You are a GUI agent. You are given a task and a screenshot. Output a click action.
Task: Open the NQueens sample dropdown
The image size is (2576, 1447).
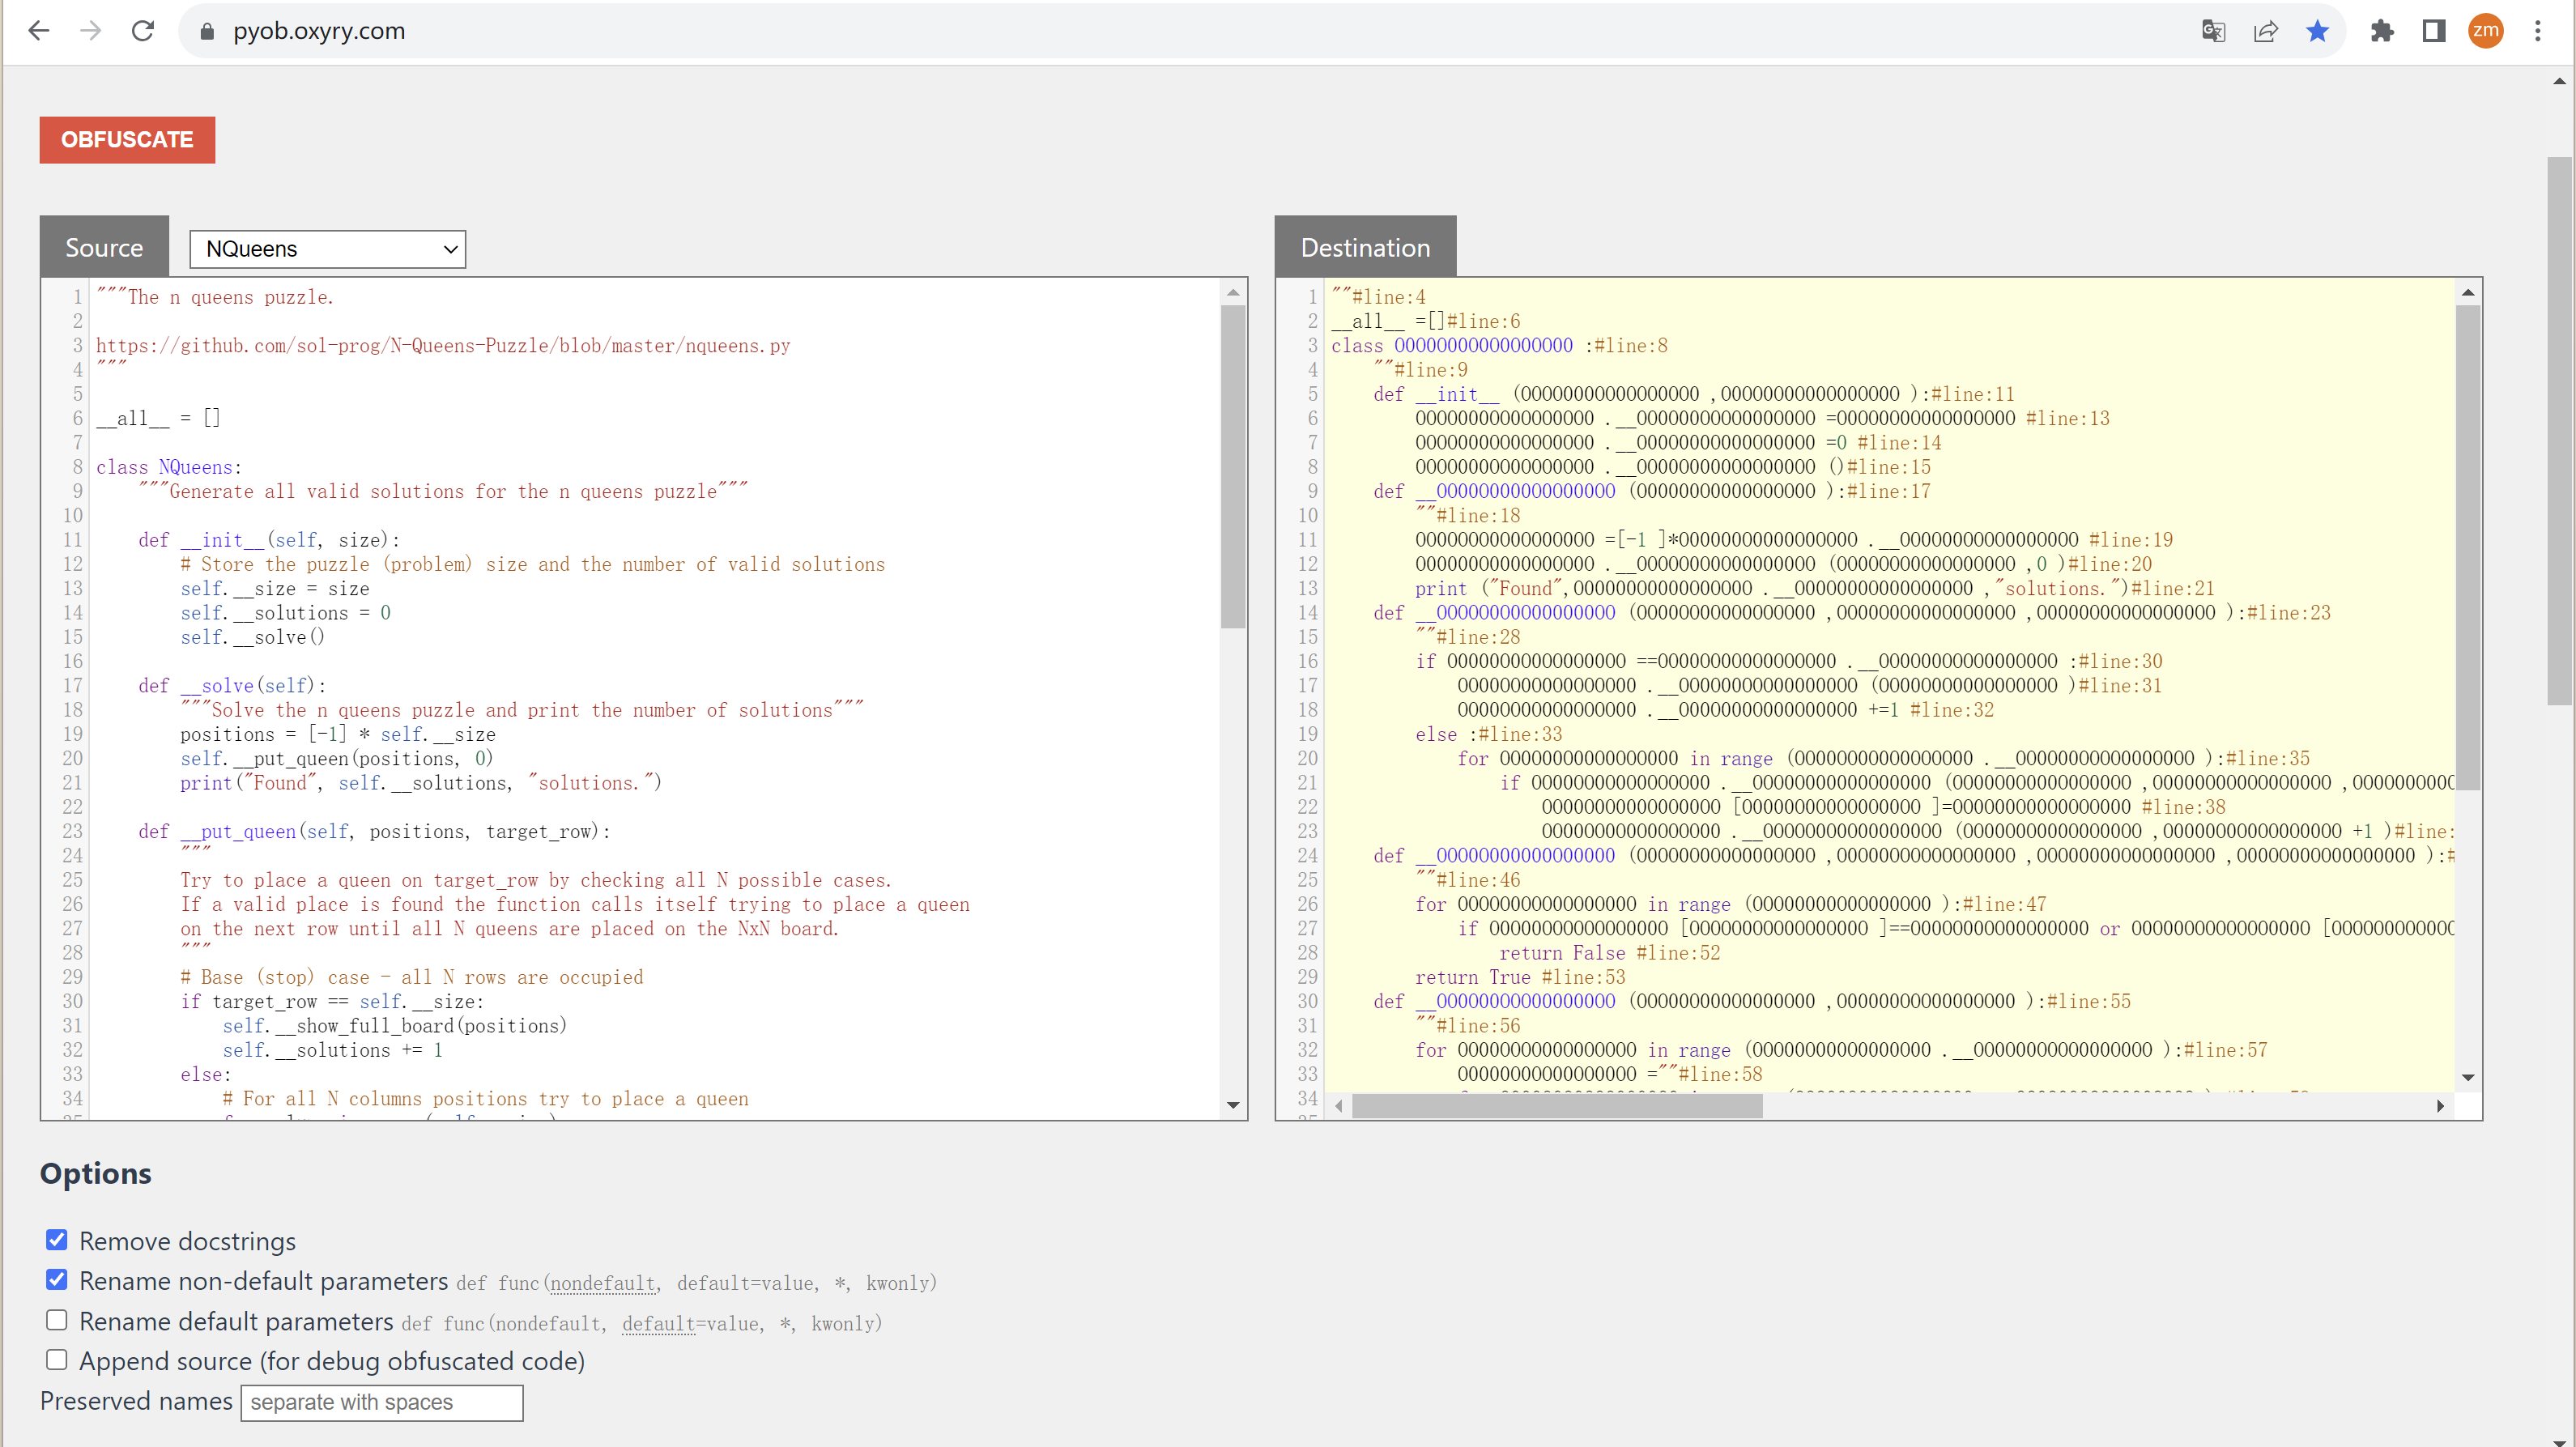click(327, 249)
